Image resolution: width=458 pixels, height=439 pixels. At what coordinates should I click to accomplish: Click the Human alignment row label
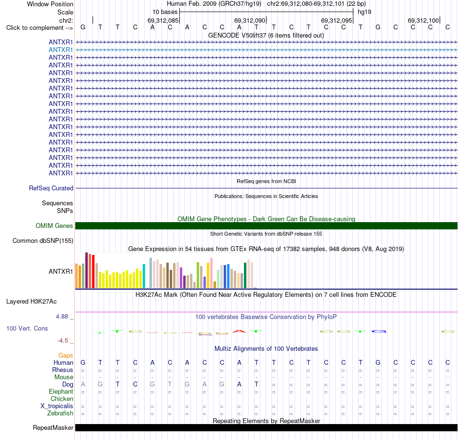pyautogui.click(x=63, y=362)
